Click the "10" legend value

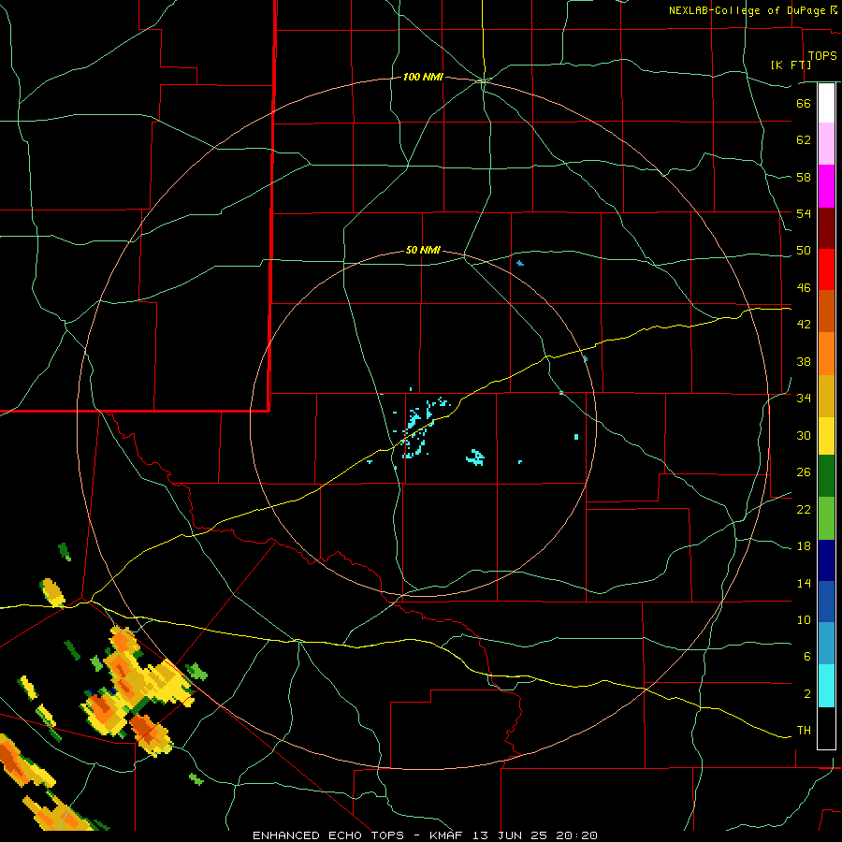point(804,619)
